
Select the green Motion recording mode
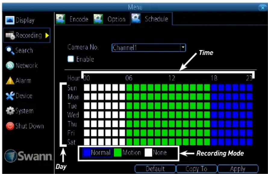point(127,152)
